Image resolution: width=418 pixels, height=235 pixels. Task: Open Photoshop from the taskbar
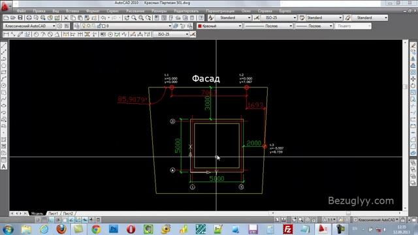(114, 229)
